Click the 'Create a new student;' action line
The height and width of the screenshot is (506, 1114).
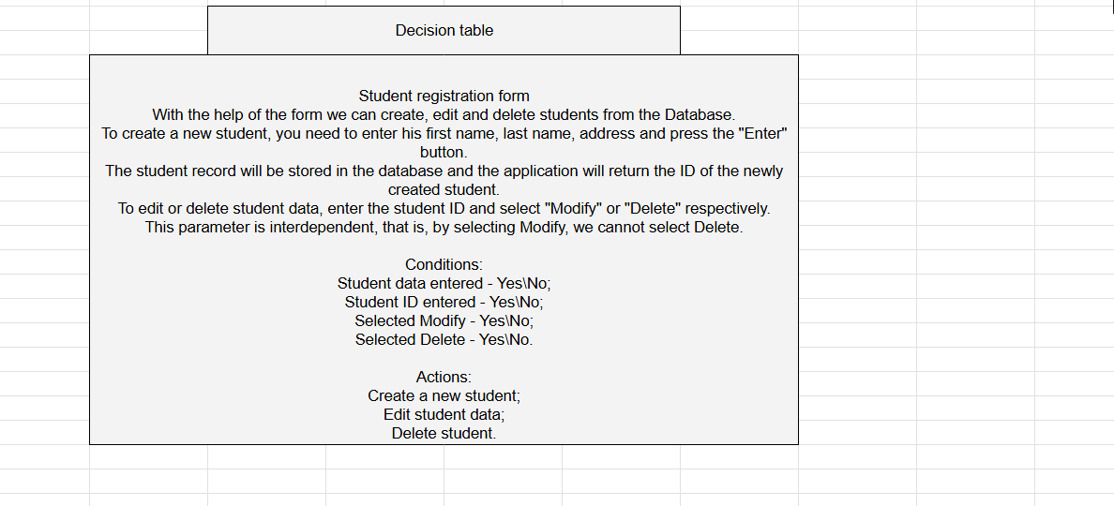pos(444,395)
